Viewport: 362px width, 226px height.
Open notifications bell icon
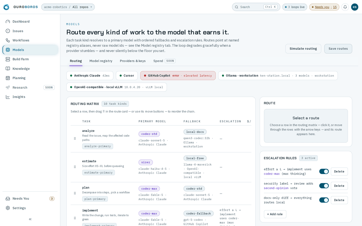[345, 7]
